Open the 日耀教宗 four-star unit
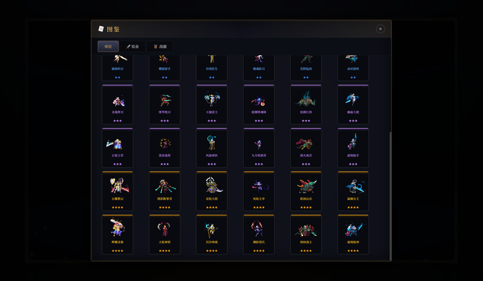The image size is (483, 281). [117, 191]
